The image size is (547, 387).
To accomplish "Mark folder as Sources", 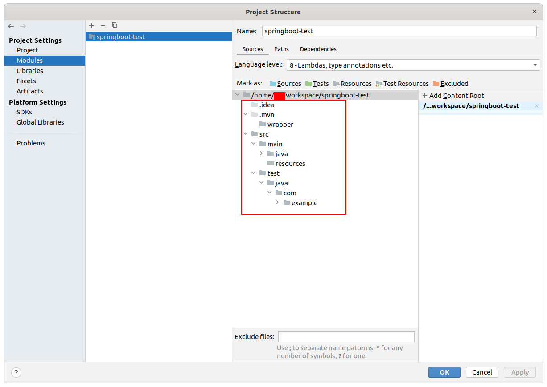I will [285, 84].
